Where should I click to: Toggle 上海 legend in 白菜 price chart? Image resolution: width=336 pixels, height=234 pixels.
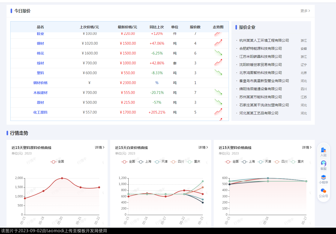coord(145,162)
